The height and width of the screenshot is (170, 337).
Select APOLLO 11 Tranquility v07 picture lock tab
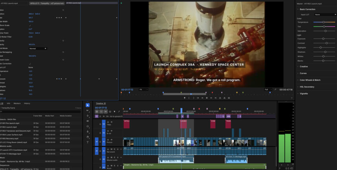(x=47, y=4)
